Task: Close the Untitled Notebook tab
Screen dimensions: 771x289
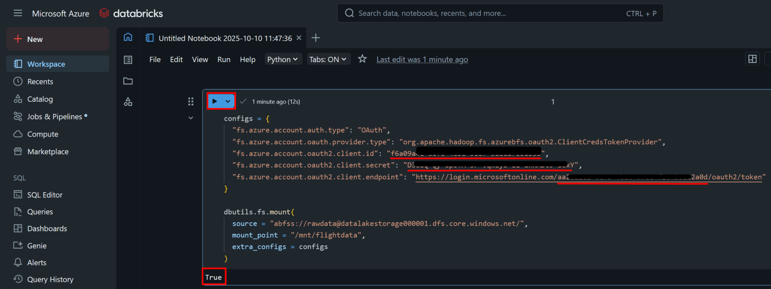Action: click(299, 38)
